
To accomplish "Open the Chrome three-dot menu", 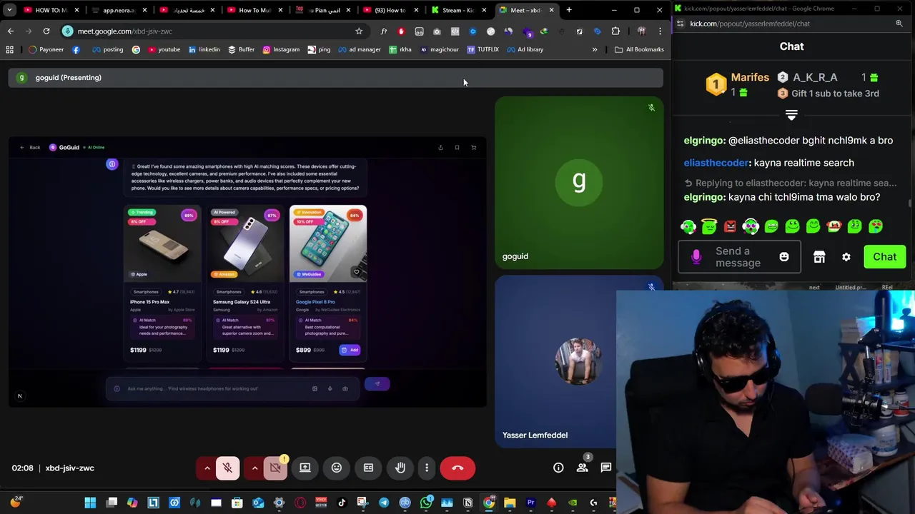I will tap(660, 31).
